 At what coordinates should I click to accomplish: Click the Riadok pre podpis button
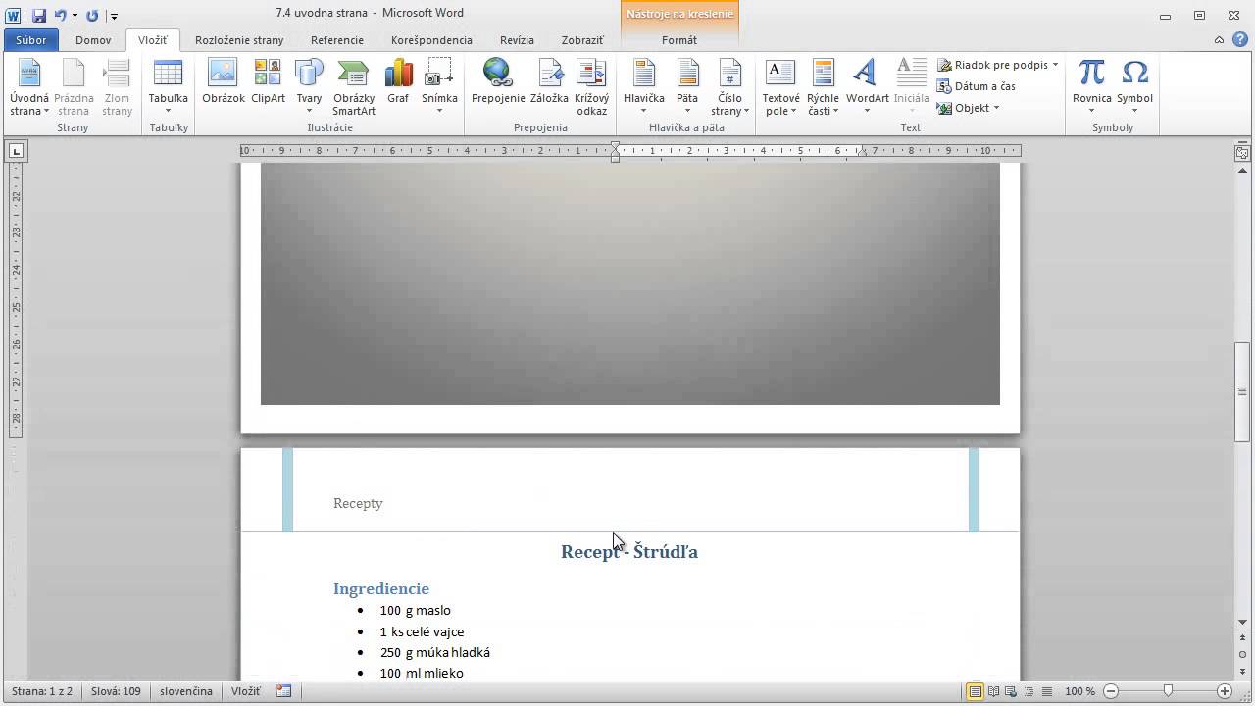point(992,65)
